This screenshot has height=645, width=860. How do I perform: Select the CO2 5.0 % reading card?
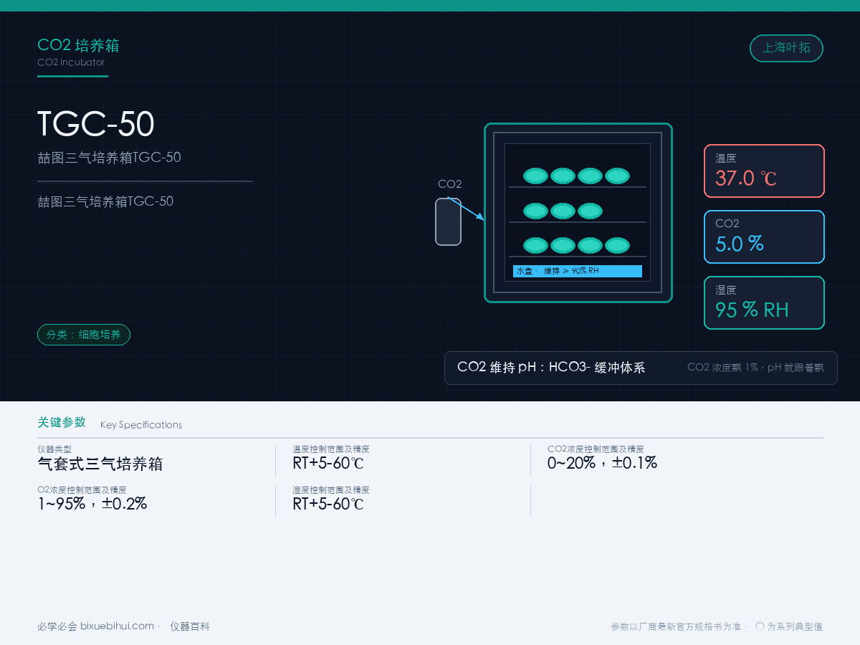(764, 236)
